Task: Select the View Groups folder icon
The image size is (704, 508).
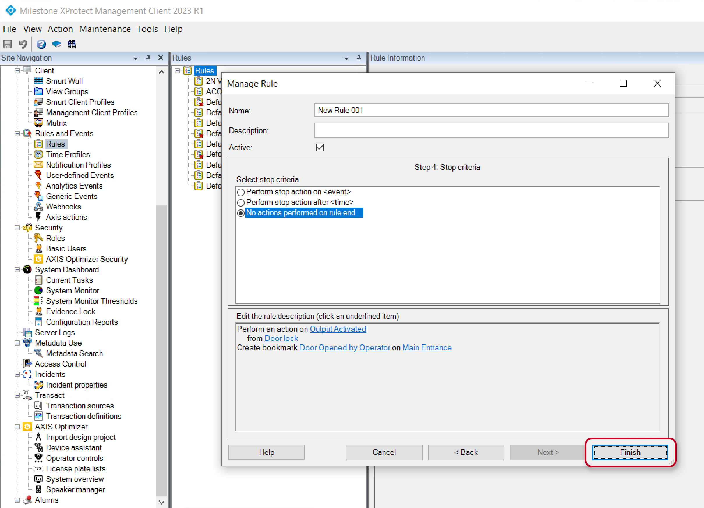Action: tap(38, 91)
